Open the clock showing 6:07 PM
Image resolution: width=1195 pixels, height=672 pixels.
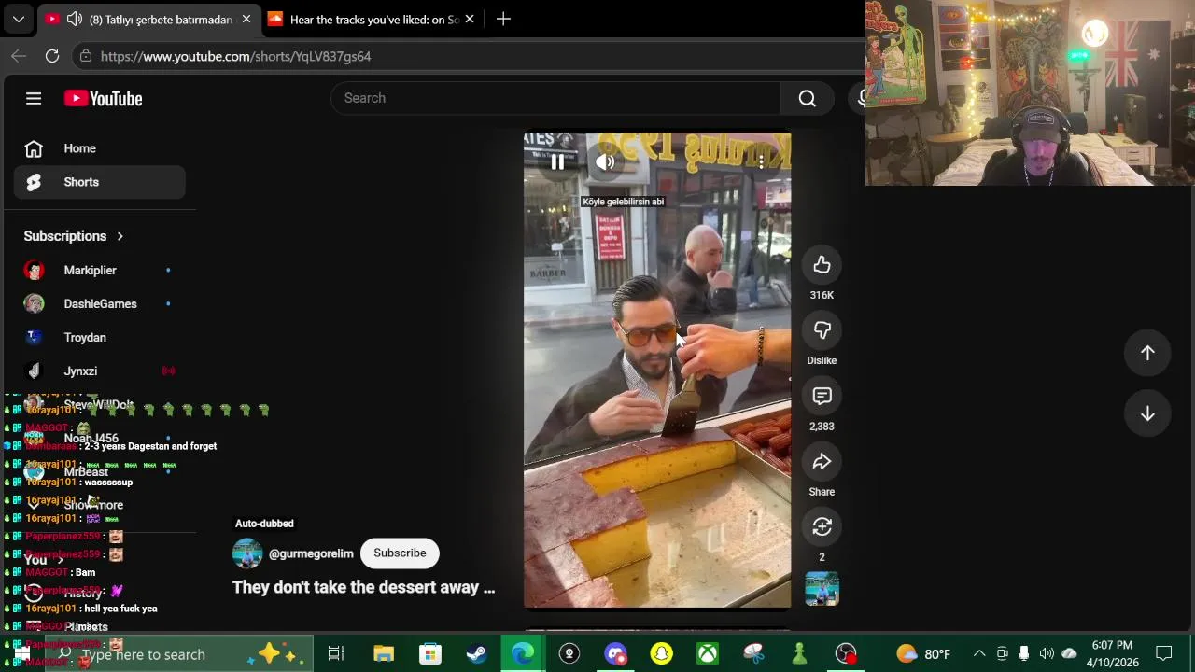pos(1111,654)
